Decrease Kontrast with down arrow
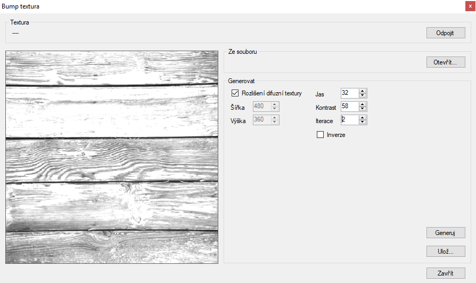 363,109
